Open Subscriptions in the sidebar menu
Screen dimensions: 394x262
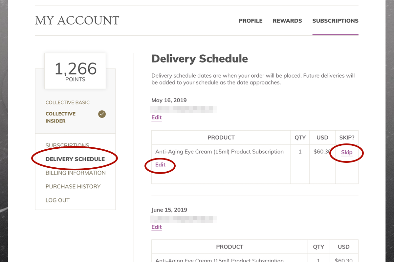67,145
